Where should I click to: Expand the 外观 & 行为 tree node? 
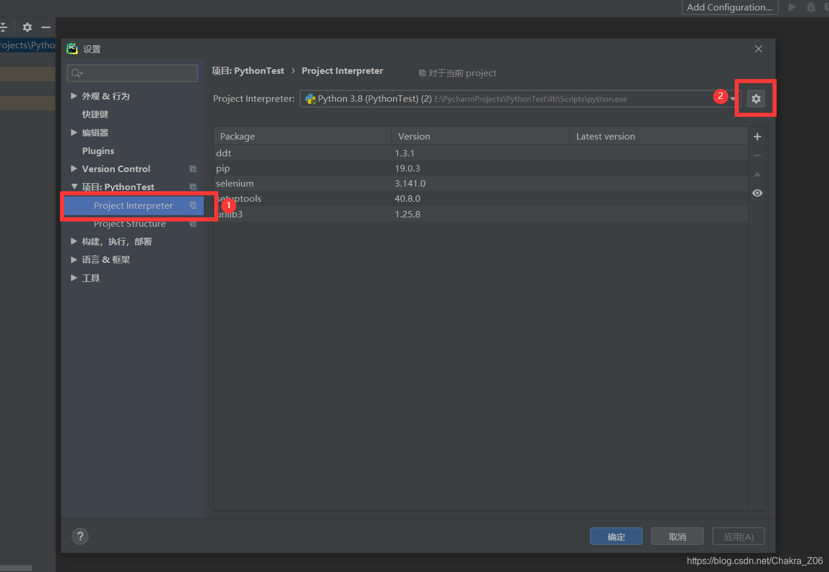pos(74,96)
